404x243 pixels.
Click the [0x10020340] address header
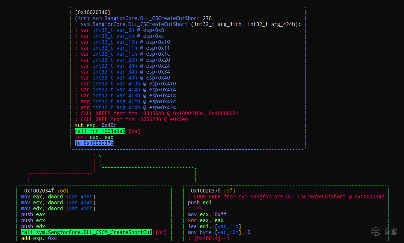tap(93, 12)
